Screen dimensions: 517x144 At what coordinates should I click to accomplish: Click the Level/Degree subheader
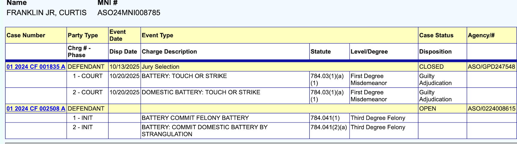click(x=369, y=52)
